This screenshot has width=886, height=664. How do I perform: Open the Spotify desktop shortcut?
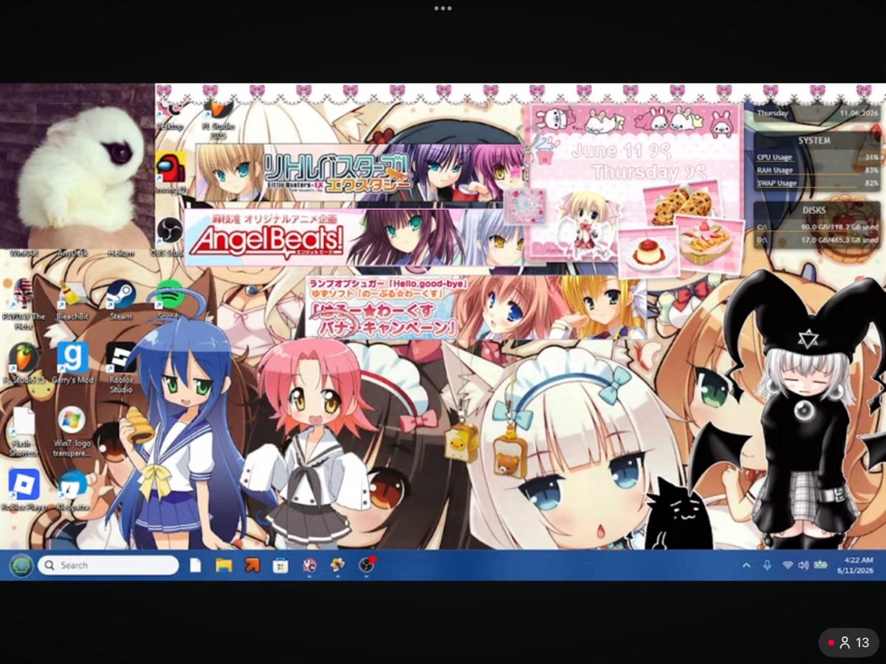pos(169,295)
